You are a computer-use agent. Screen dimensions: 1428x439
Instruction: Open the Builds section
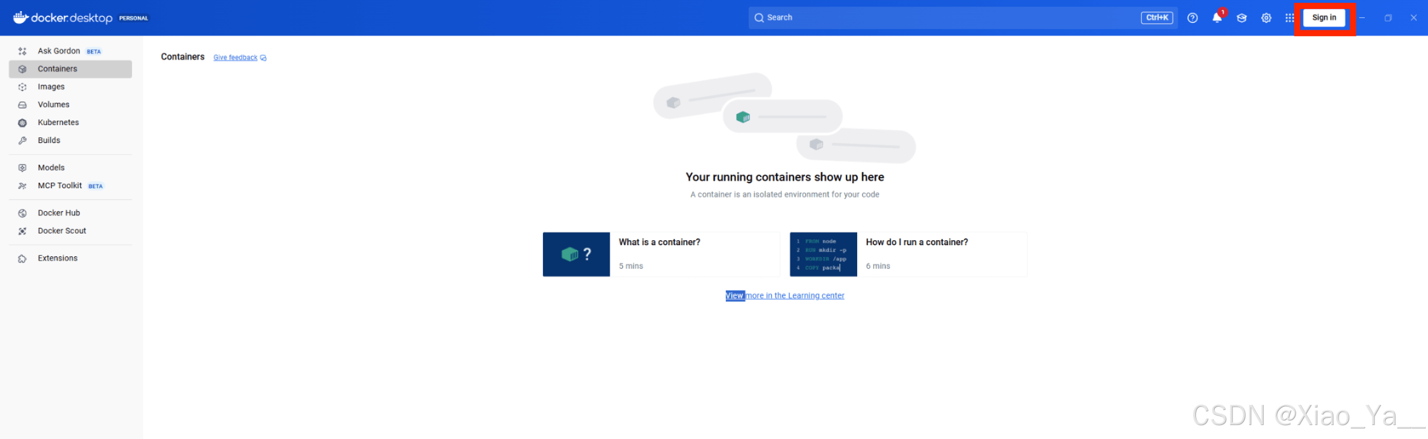click(x=70, y=140)
